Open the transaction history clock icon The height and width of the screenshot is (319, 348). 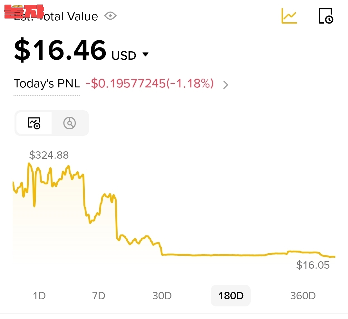click(325, 16)
